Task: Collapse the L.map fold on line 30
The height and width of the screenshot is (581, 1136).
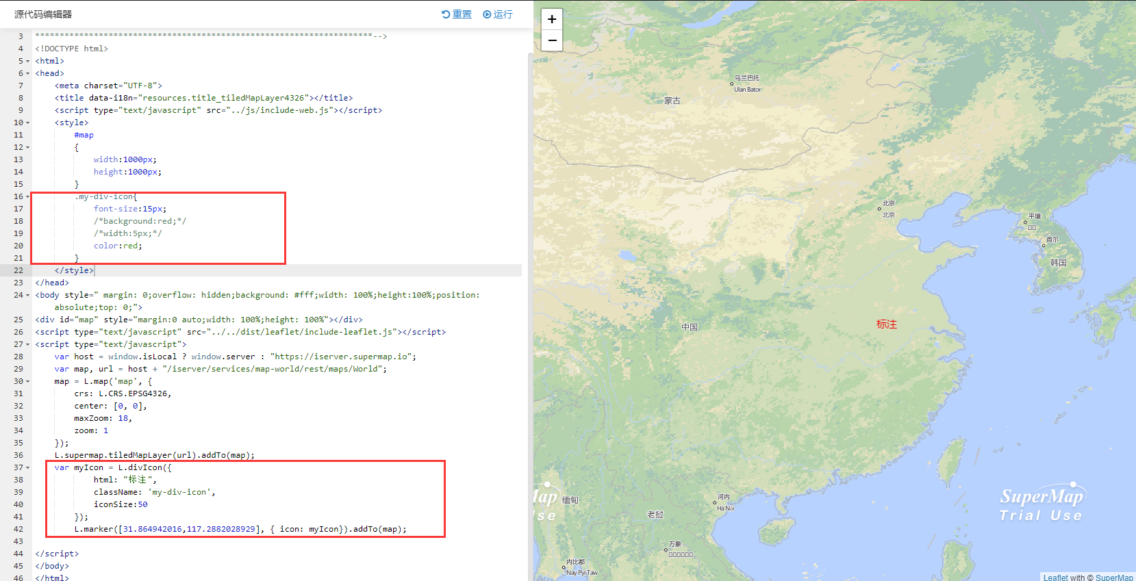Action: (28, 381)
